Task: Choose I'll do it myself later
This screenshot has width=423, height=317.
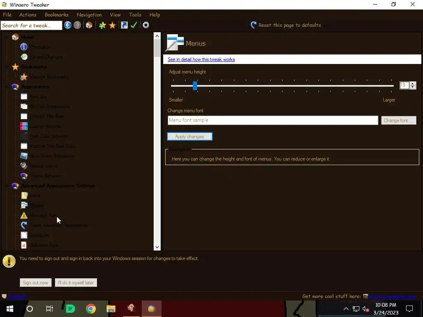Action: (76, 282)
